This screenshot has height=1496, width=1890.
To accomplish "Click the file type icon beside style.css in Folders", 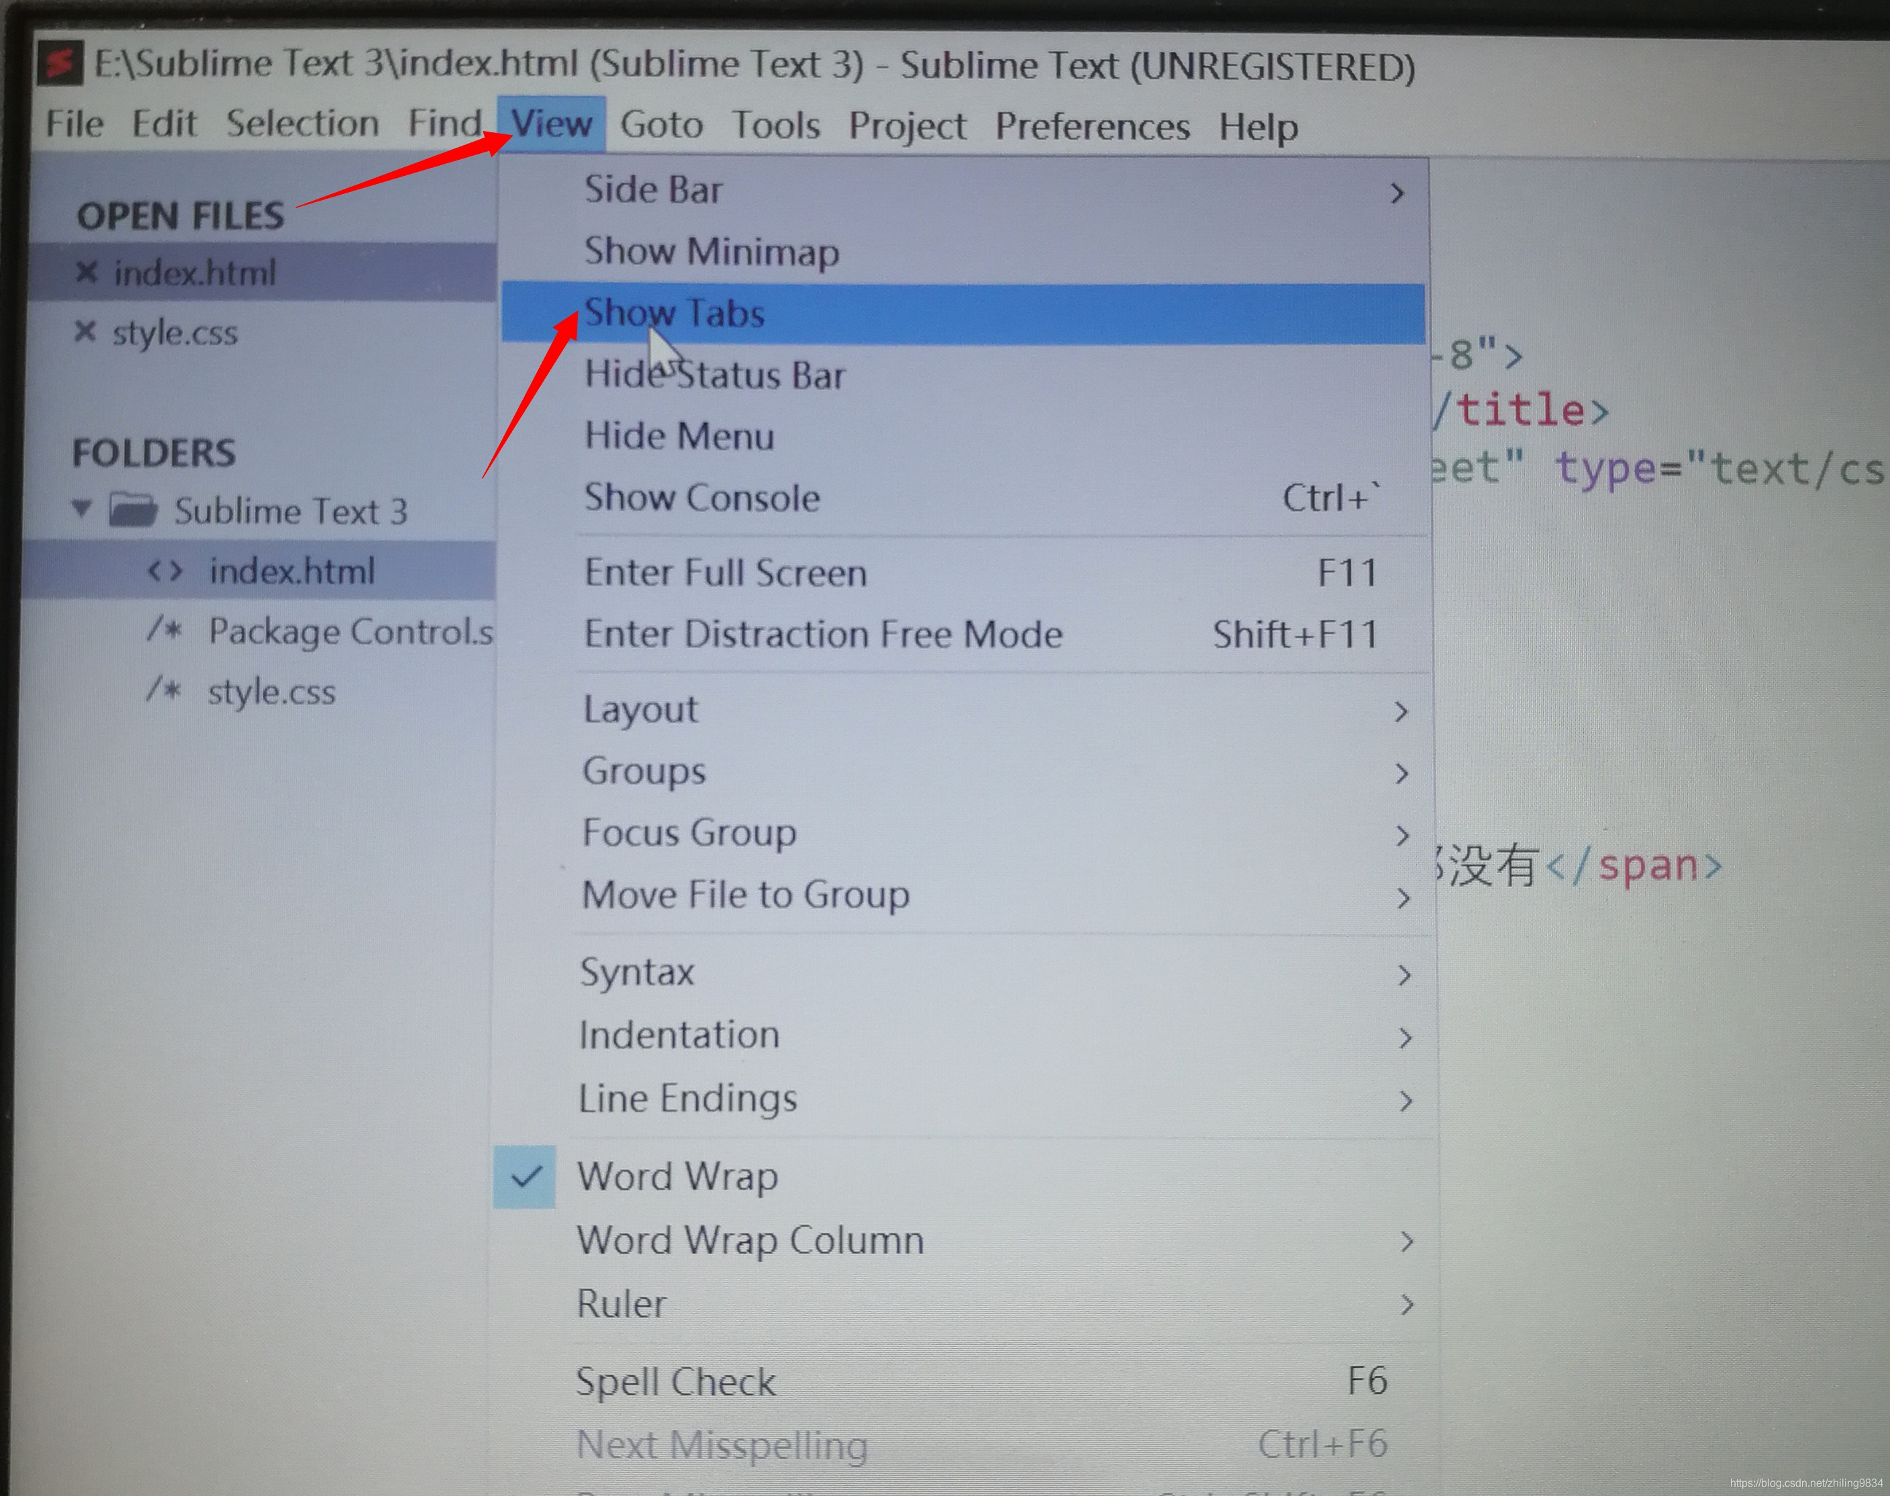I will click(164, 690).
